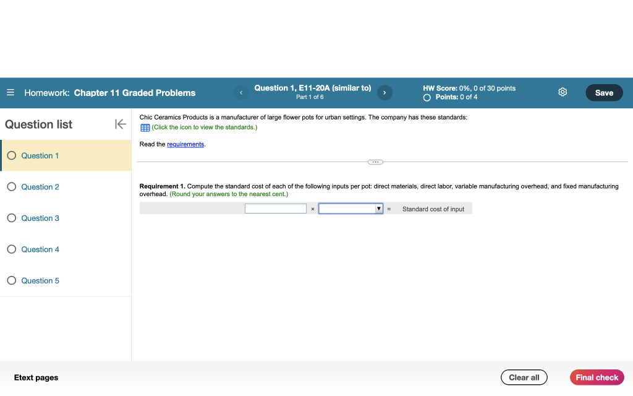This screenshot has width=633, height=396.
Task: Select Question 3 status circle
Action: click(x=12, y=218)
